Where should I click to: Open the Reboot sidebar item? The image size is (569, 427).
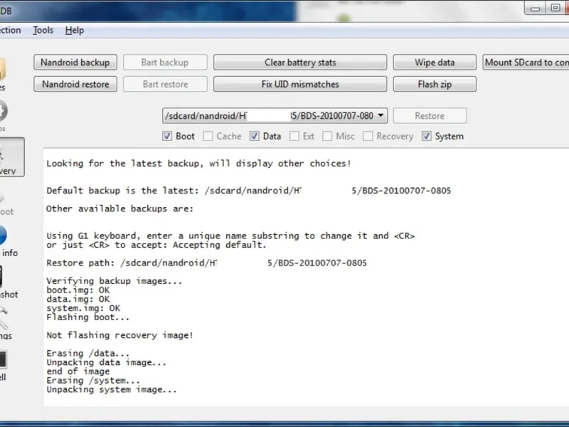pyautogui.click(x=6, y=205)
